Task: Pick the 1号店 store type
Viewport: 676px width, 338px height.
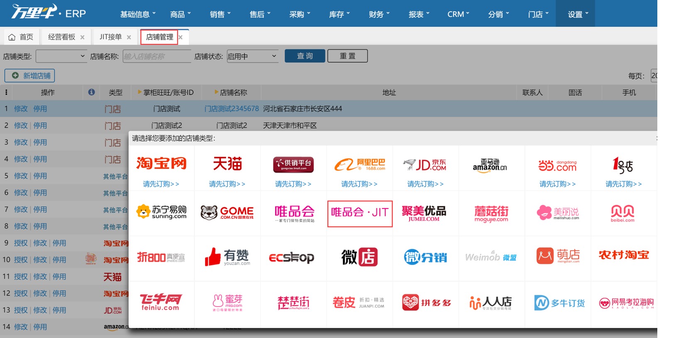Action: pos(623,165)
